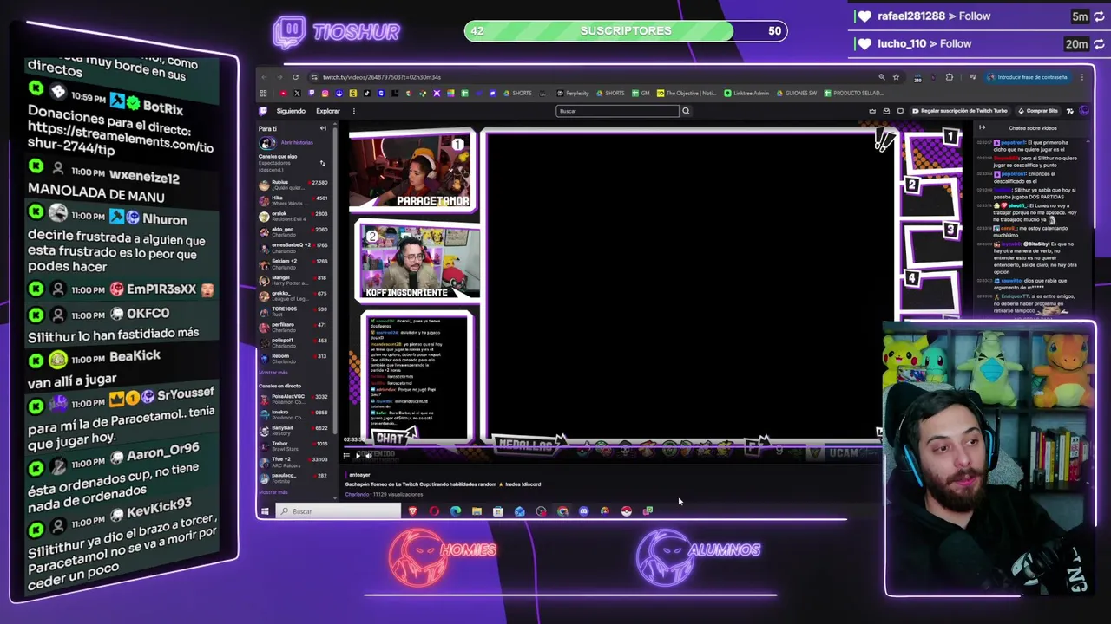Open the Linktree Admin bookmark
The image size is (1111, 624).
click(746, 93)
